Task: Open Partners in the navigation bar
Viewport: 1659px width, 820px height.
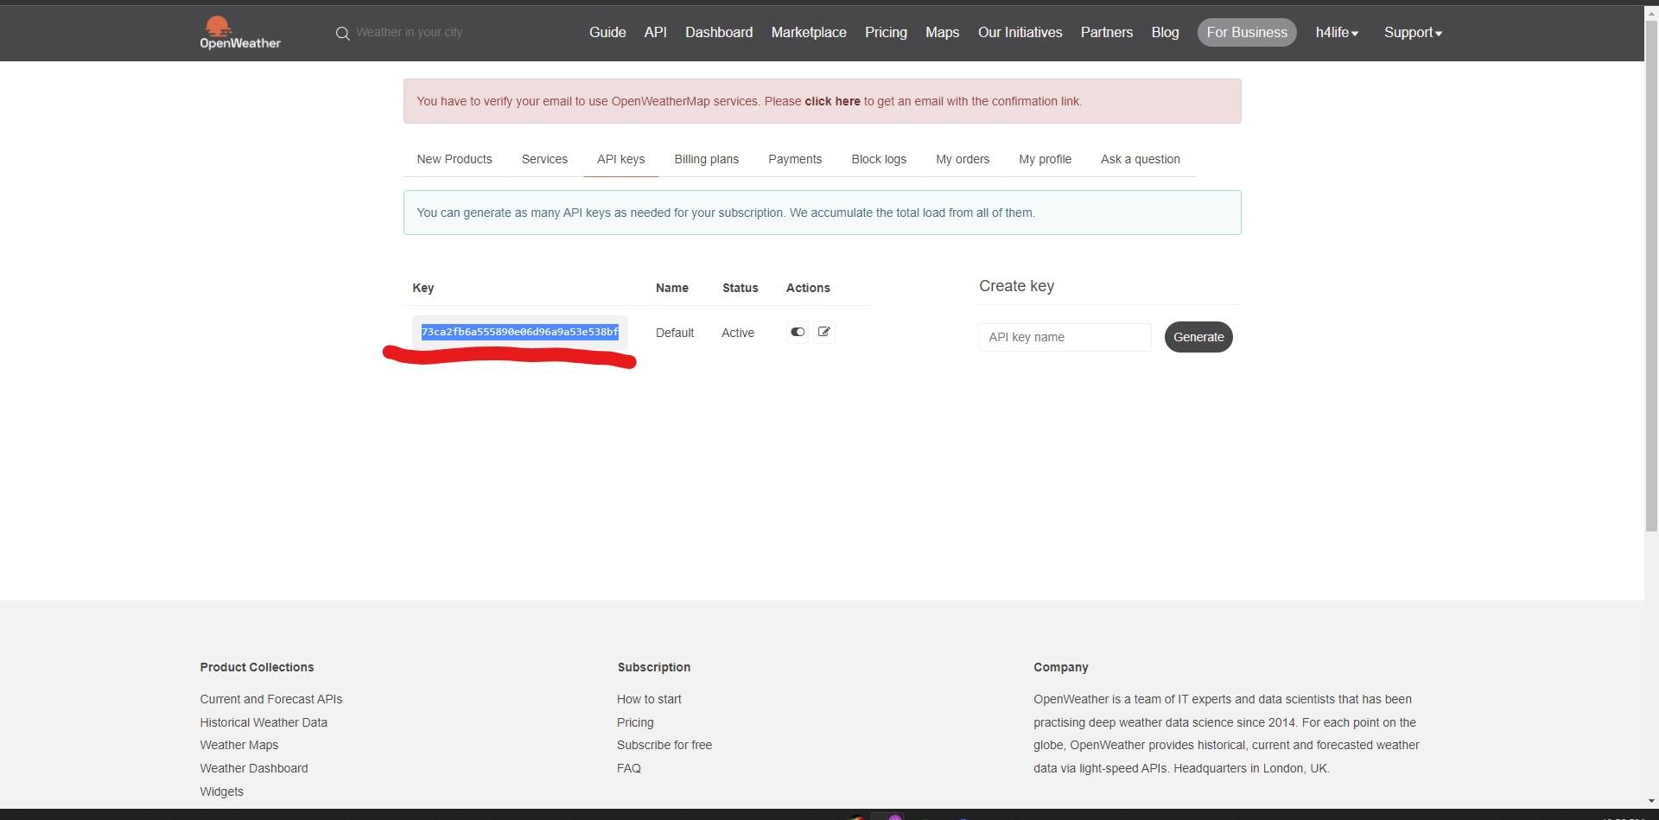Action: tap(1106, 33)
